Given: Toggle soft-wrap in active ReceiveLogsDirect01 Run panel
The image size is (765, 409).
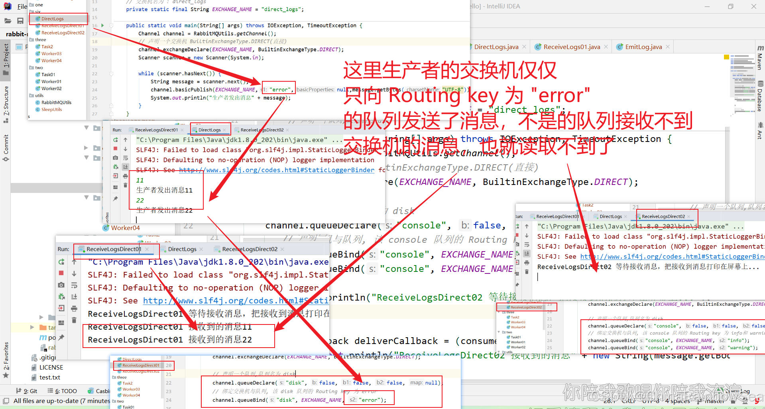Looking at the screenshot, I should [x=74, y=285].
